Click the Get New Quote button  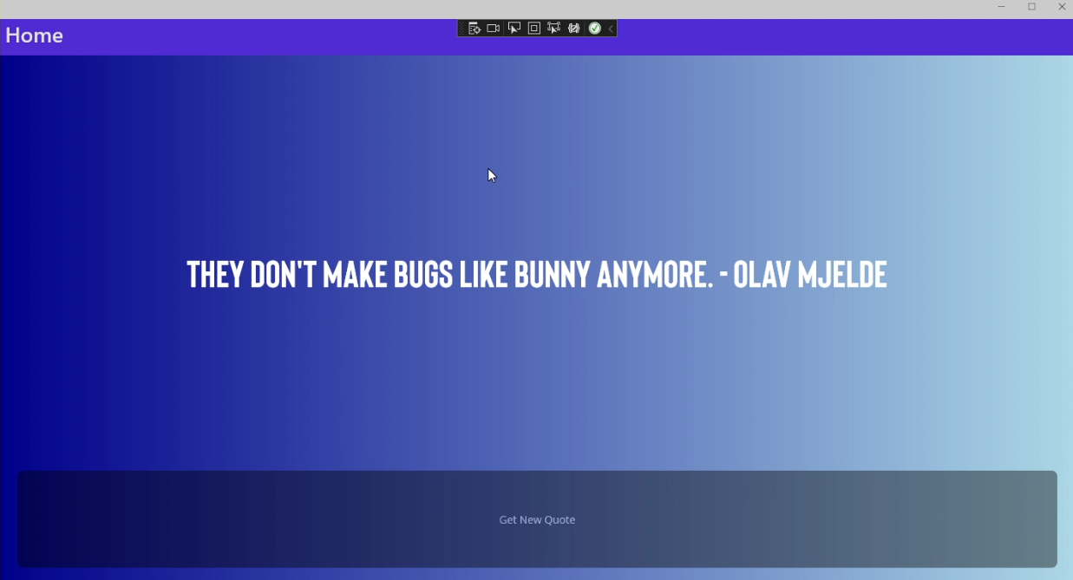pos(537,519)
